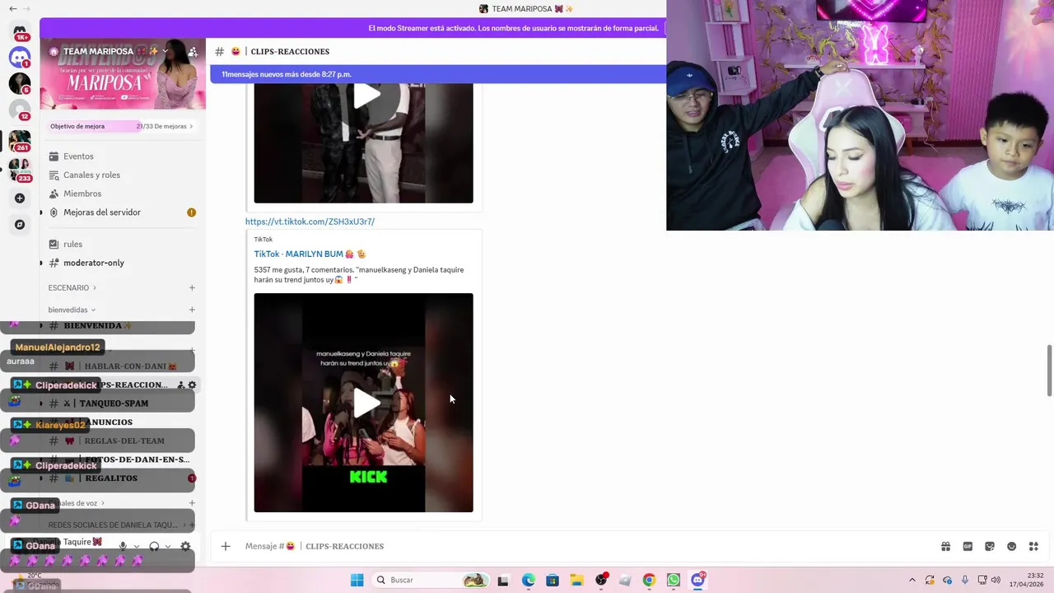Toggle microphone mute in user panel
Screen dimensions: 1054x593
coord(123,546)
